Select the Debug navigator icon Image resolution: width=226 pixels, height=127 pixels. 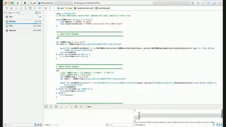[x=30, y=8]
